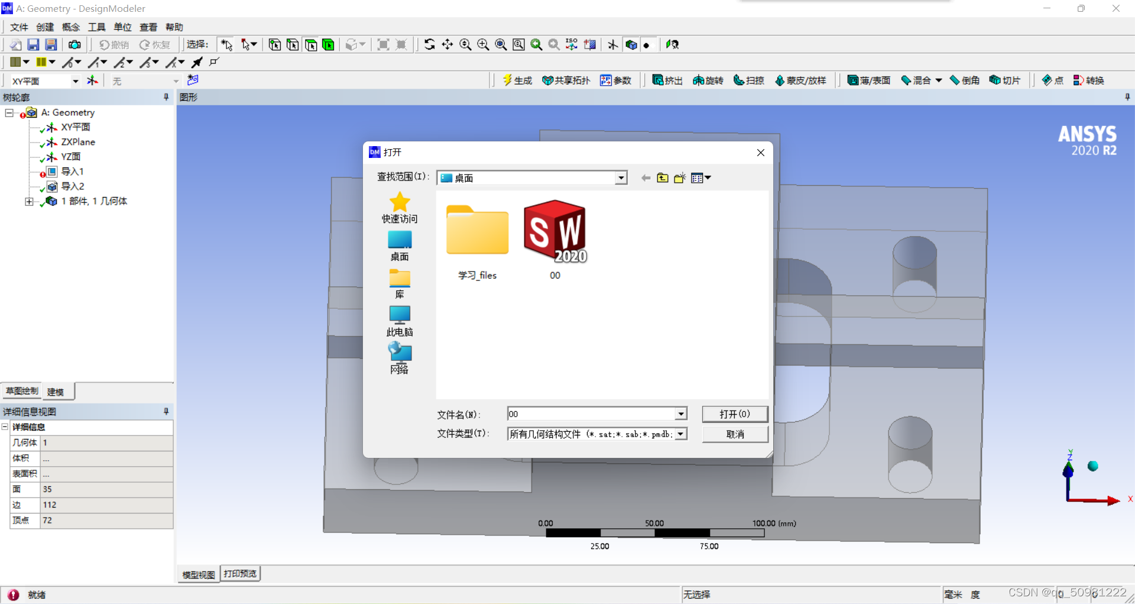Activate the rotate view tool
1135x604 pixels.
(x=430, y=45)
